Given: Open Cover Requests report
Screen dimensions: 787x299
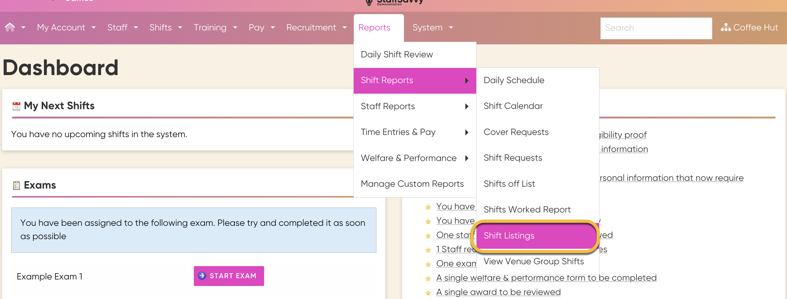Looking at the screenshot, I should point(538,132).
